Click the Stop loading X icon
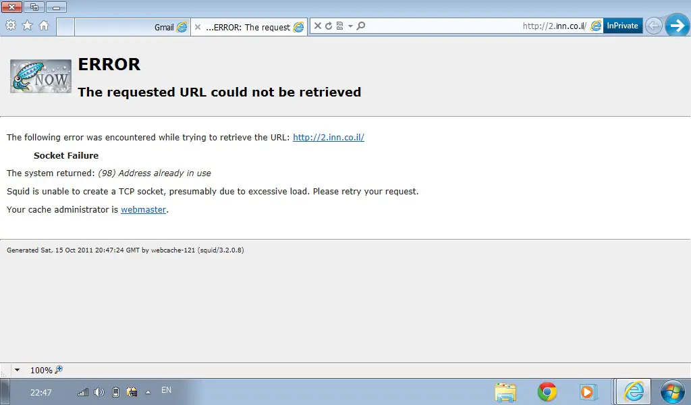 click(317, 26)
